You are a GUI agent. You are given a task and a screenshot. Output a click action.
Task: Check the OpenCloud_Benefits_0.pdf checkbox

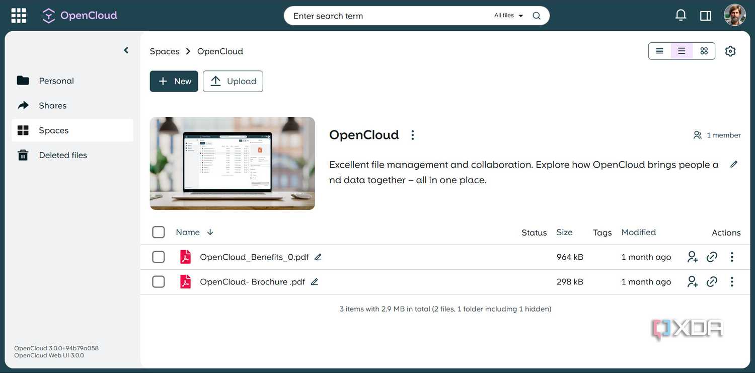point(159,257)
